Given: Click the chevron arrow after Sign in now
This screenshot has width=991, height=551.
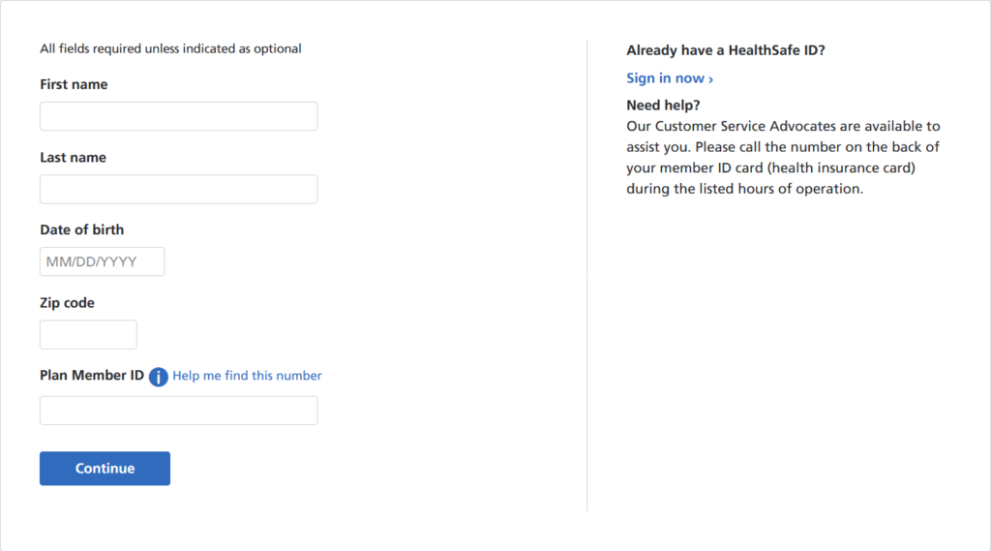Looking at the screenshot, I should tap(711, 79).
